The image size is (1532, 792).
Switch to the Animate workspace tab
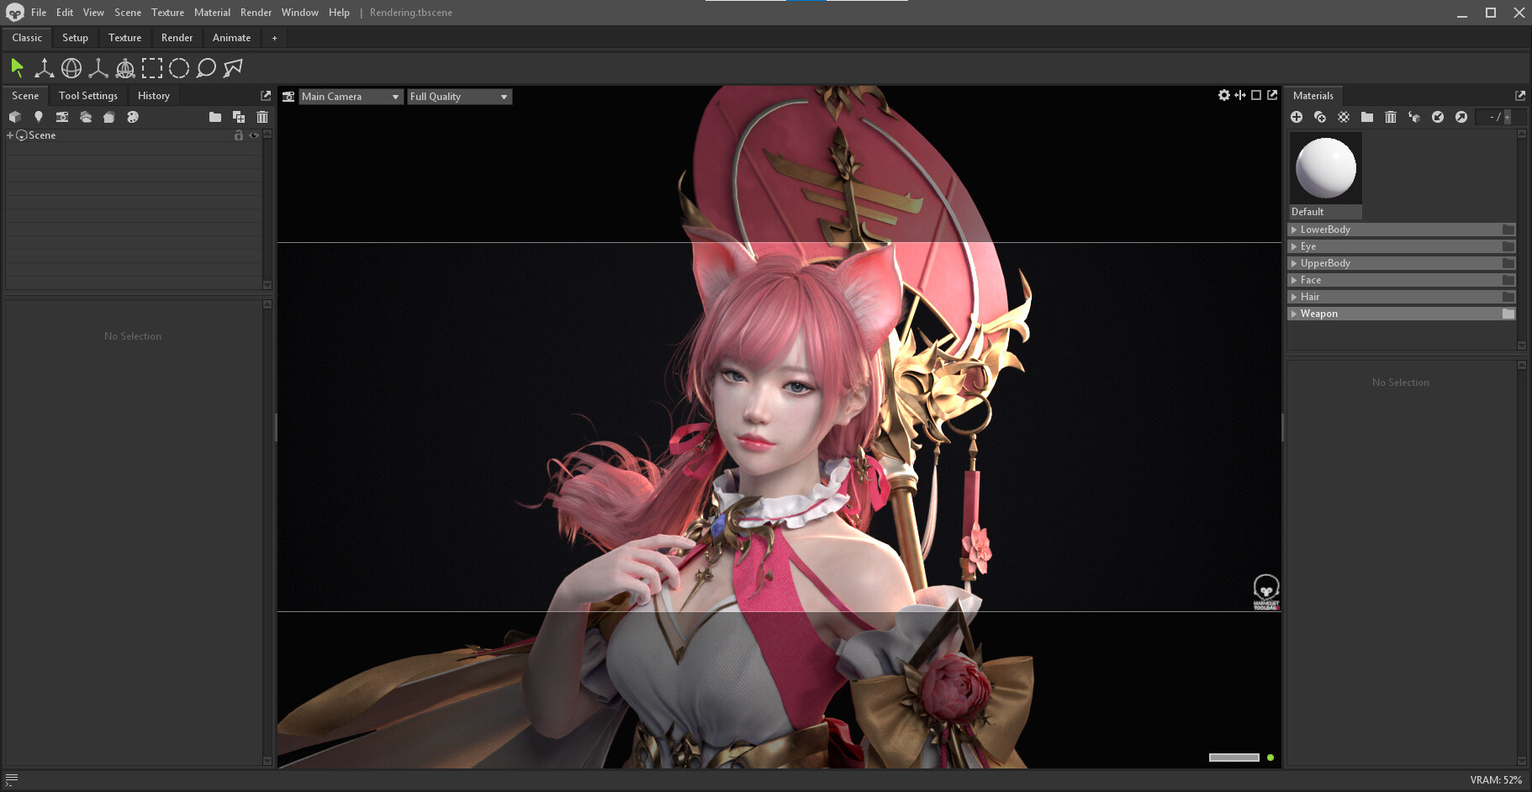coord(231,38)
